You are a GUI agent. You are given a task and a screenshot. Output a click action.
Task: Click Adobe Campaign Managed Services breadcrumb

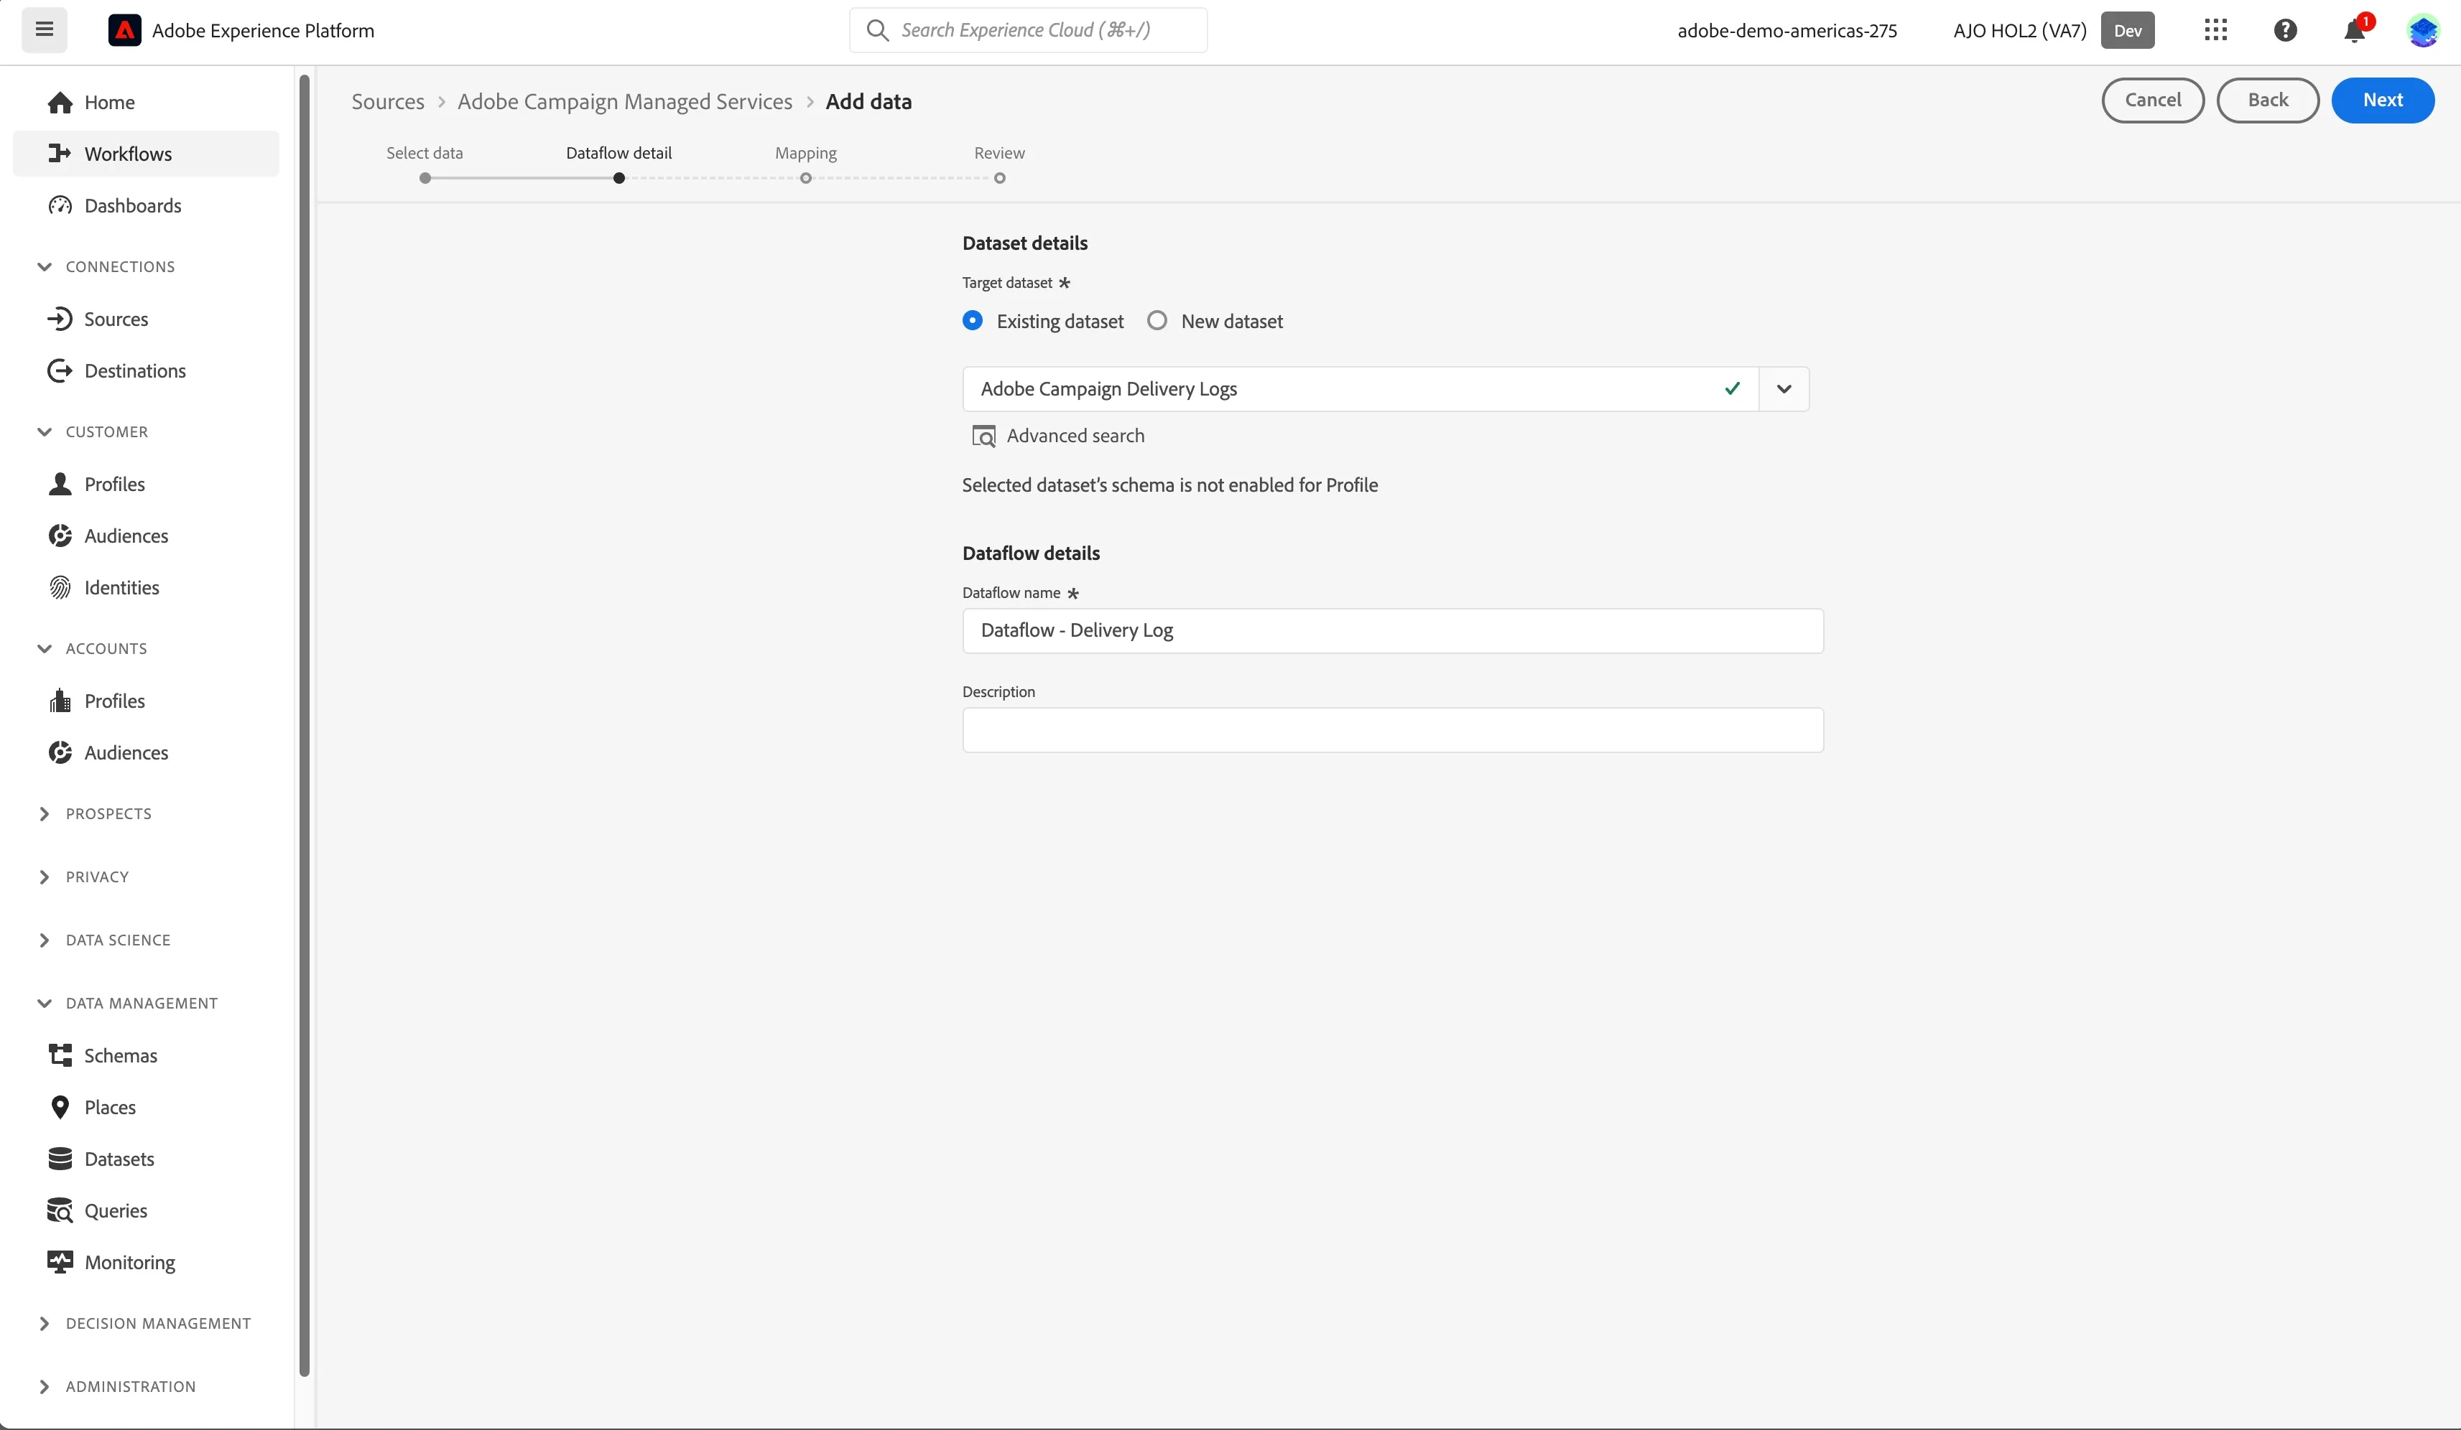[625, 101]
